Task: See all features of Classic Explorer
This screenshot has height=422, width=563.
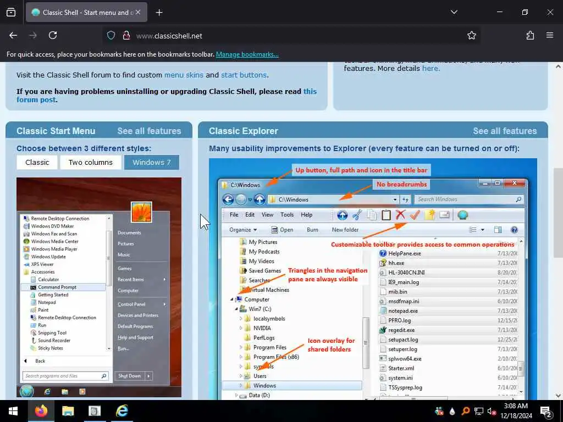Action: 505,131
